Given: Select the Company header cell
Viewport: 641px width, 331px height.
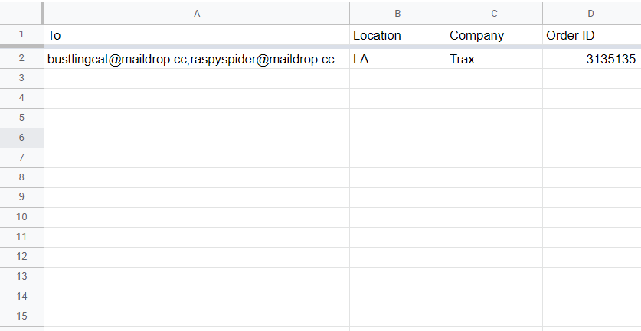Looking at the screenshot, I should point(494,35).
